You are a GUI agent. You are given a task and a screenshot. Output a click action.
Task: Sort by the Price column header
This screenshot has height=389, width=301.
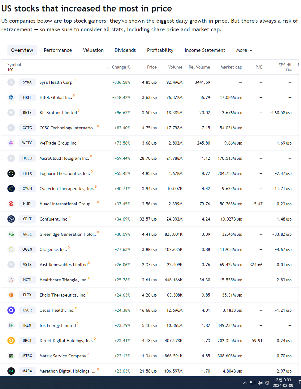(x=152, y=67)
